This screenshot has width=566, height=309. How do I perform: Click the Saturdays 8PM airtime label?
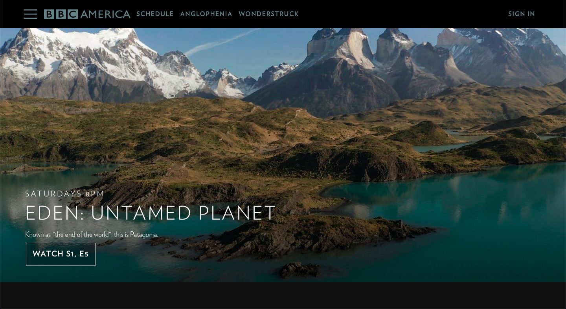tap(65, 194)
